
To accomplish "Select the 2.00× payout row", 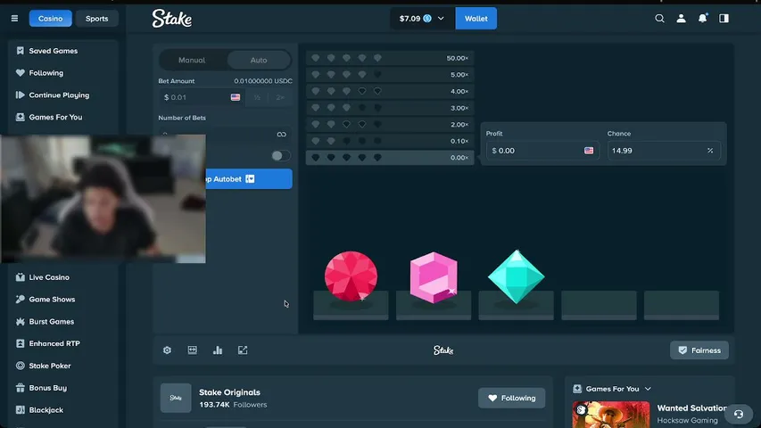I will pos(390,124).
